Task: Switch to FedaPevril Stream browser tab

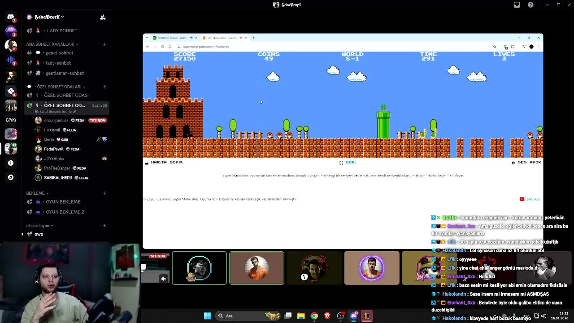Action: tap(175, 38)
